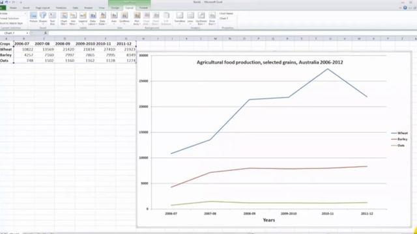Insert a Picture into the chart

33,18
